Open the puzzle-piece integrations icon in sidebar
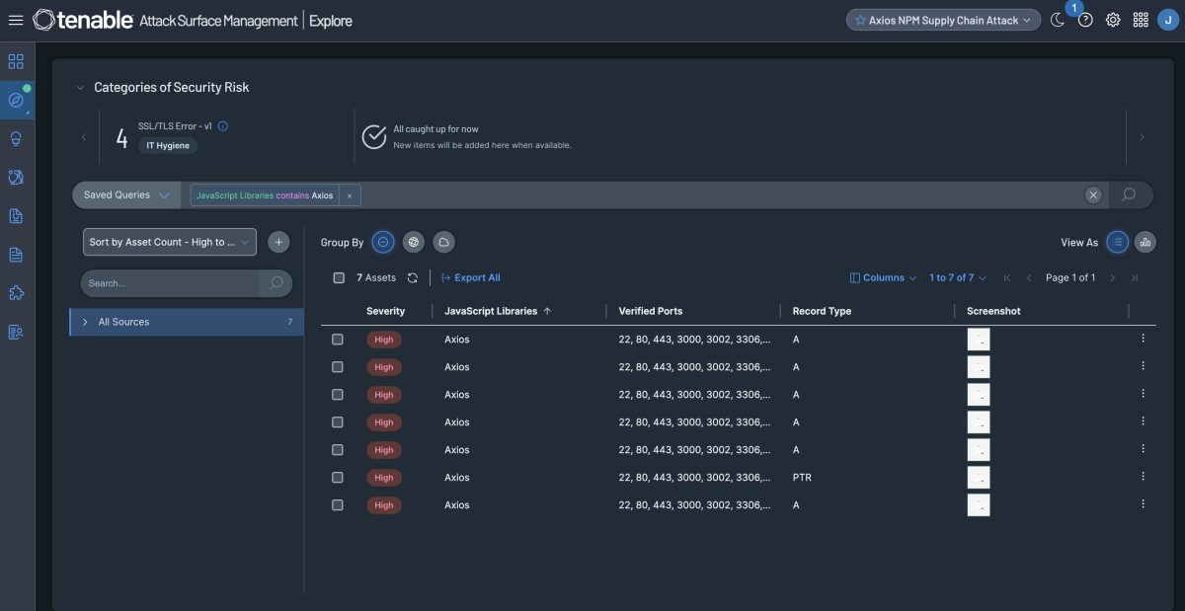Screen dimensions: 1185x611 14,292
